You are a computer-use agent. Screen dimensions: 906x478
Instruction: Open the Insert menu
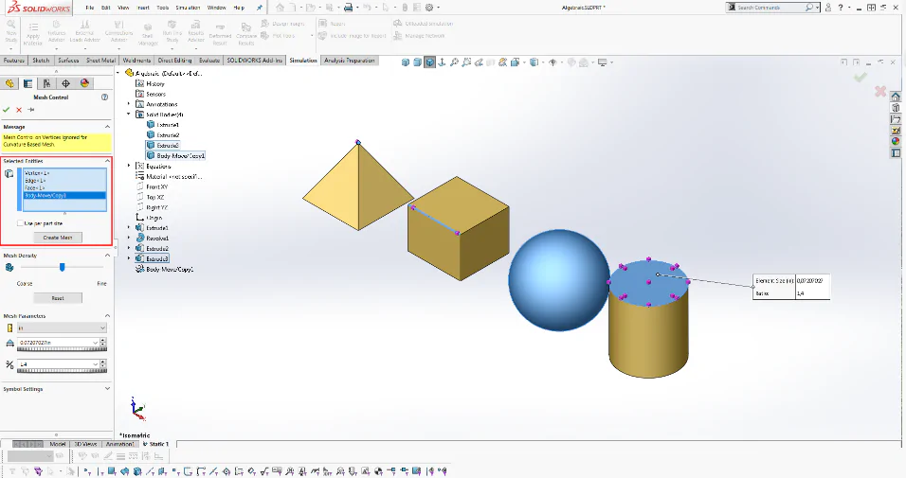tap(143, 8)
